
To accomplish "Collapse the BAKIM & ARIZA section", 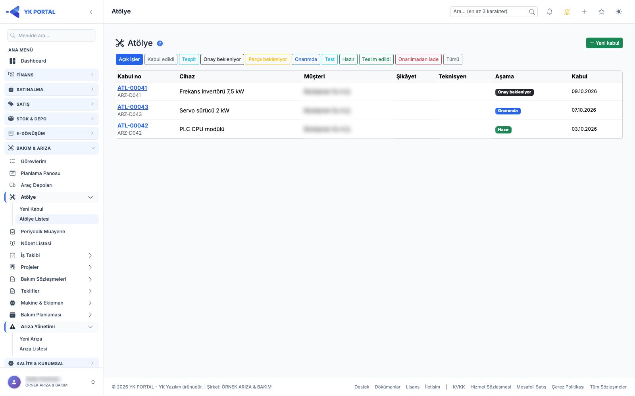I will (x=52, y=148).
